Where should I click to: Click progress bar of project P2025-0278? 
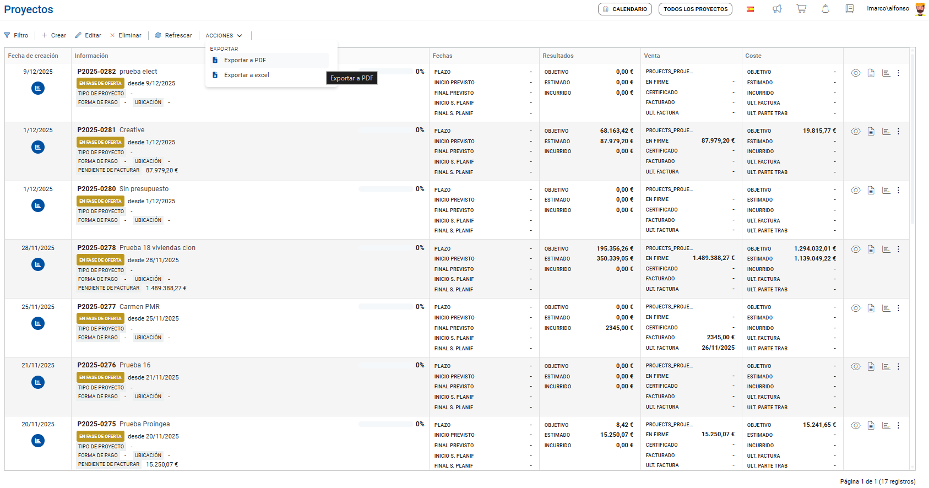(385, 248)
